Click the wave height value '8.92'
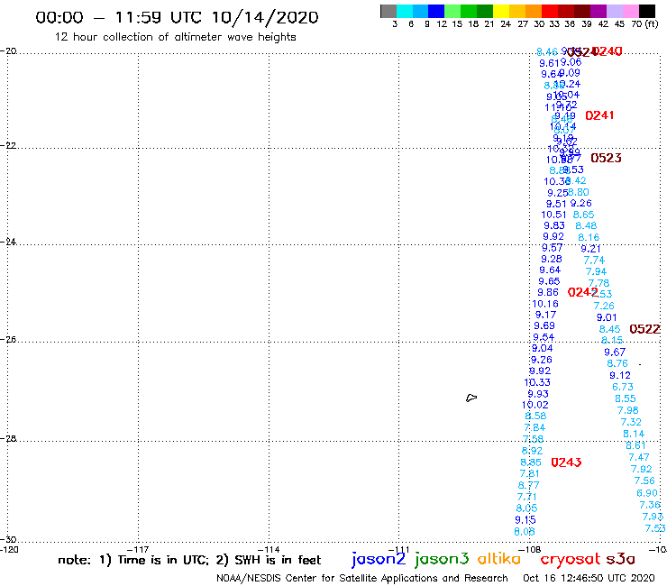667x586 pixels. [x=532, y=451]
